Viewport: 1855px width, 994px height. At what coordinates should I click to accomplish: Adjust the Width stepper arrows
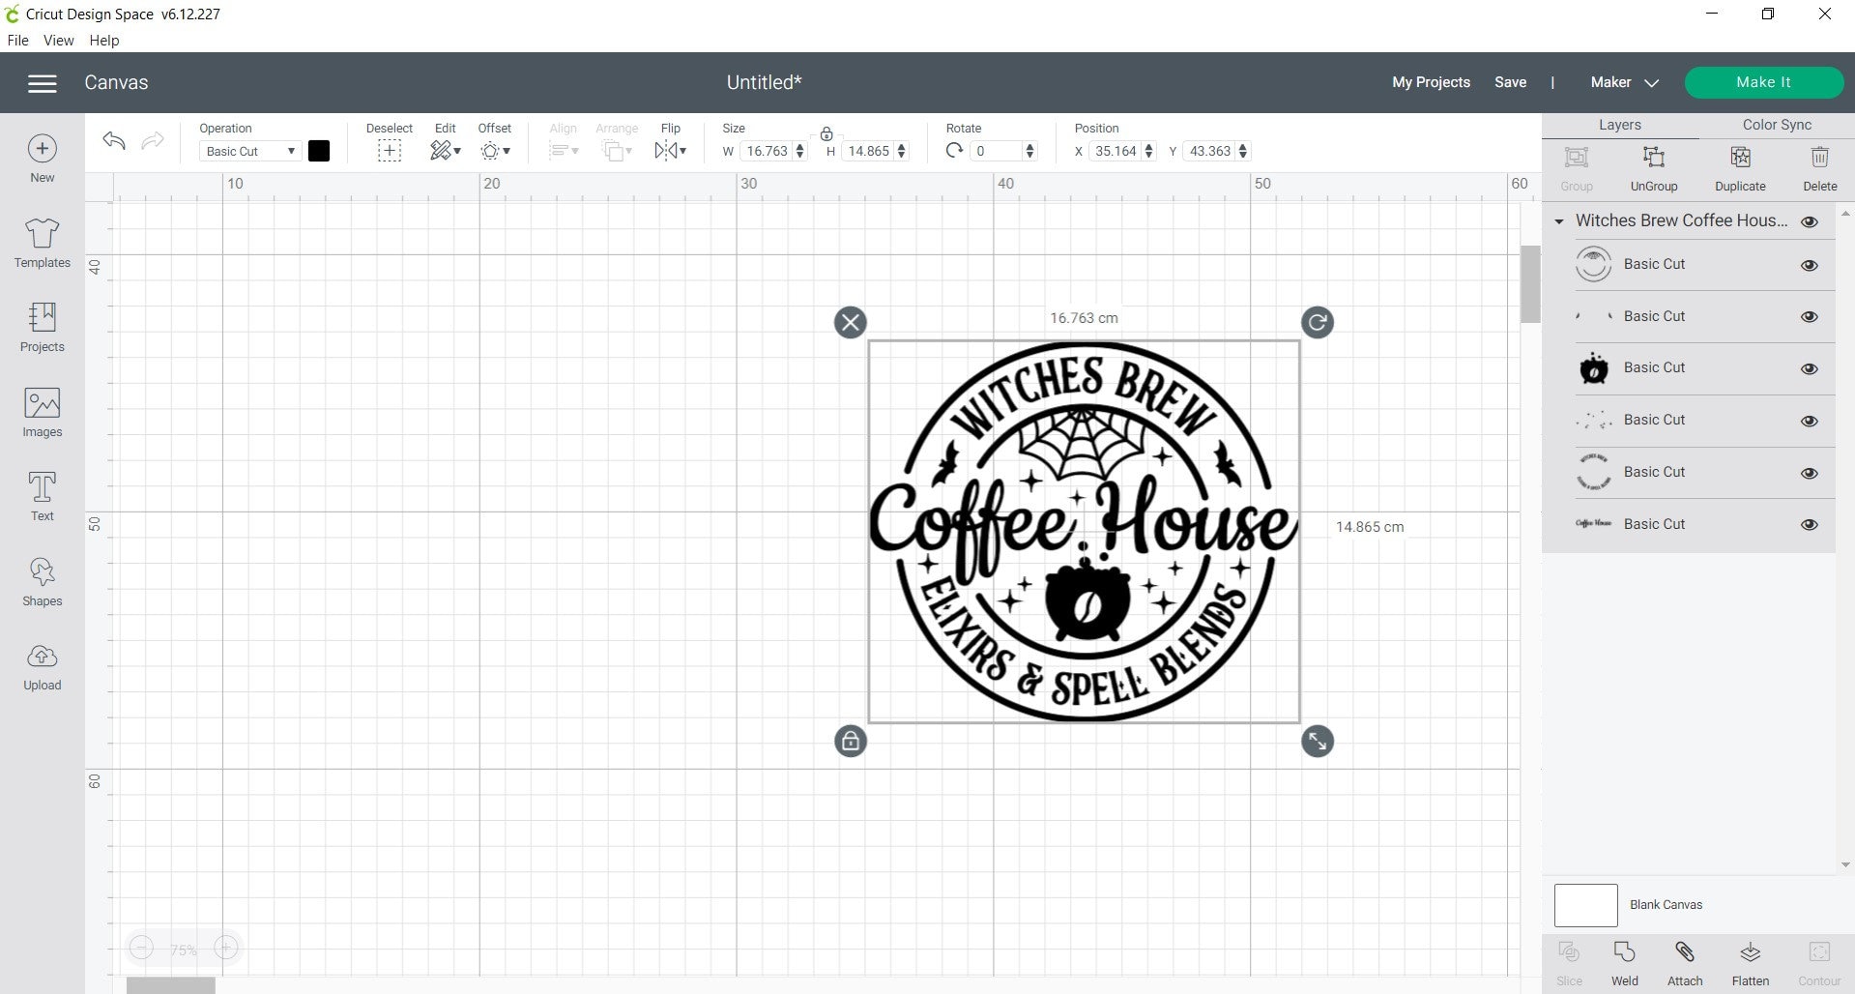coord(799,151)
